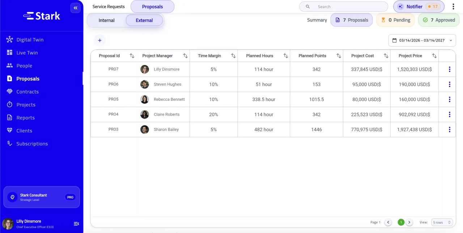The image size is (463, 233).
Task: Open the rows-per-page view dropdown
Action: click(x=442, y=223)
